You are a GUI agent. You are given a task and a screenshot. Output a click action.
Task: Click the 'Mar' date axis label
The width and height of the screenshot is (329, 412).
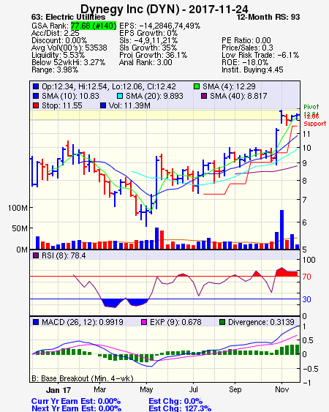[x=100, y=389]
